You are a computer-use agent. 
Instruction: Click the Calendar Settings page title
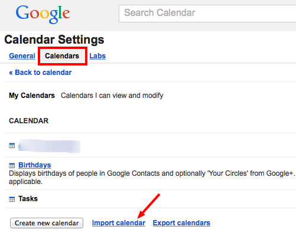tap(54, 40)
